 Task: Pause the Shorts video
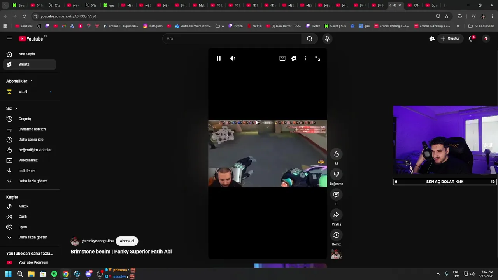[219, 58]
